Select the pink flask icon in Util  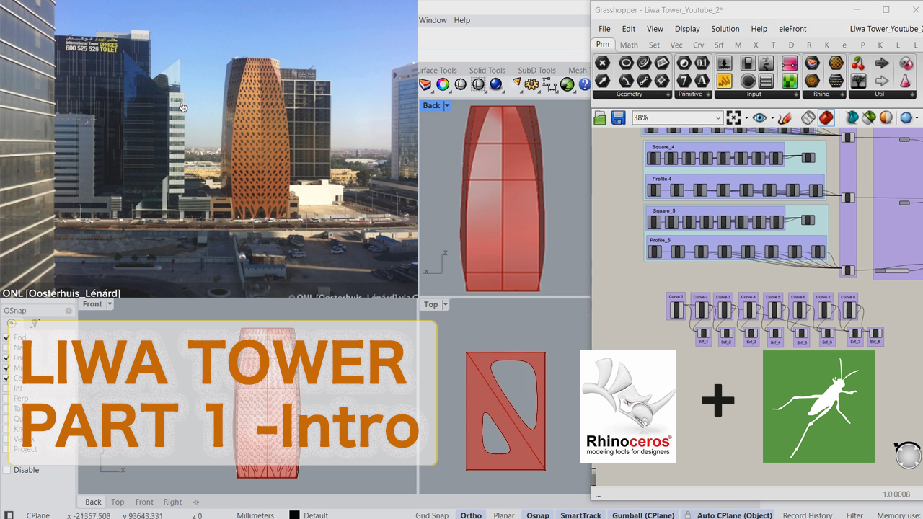click(906, 81)
